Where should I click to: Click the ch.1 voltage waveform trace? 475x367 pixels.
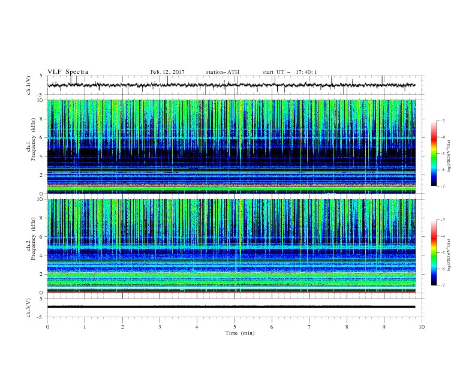click(231, 85)
